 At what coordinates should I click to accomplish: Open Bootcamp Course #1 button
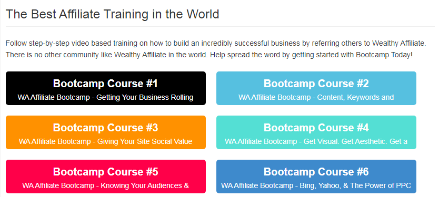(x=106, y=88)
